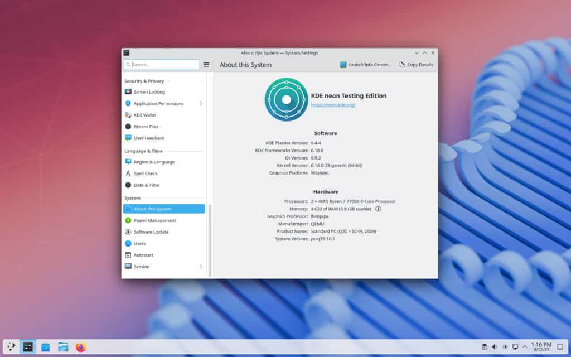Expand Application Permissions chevron arrow
This screenshot has height=357, width=571.
[x=201, y=103]
